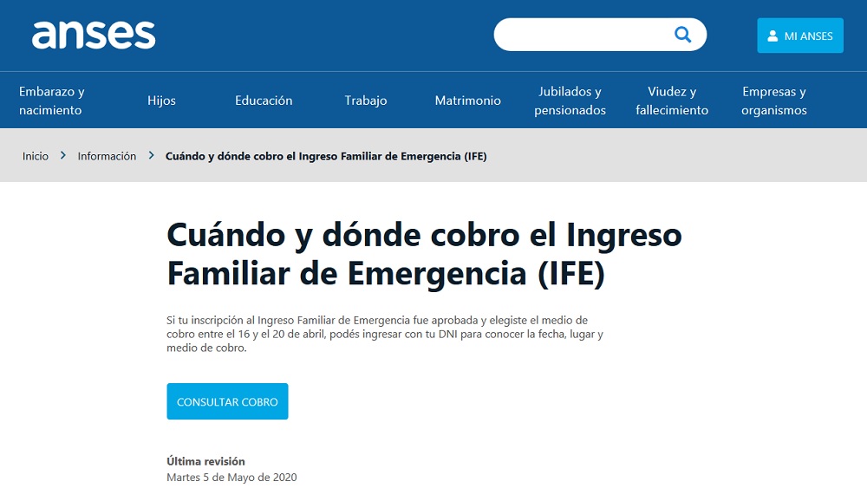Open the Hijos menu
The height and width of the screenshot is (501, 867).
(161, 101)
